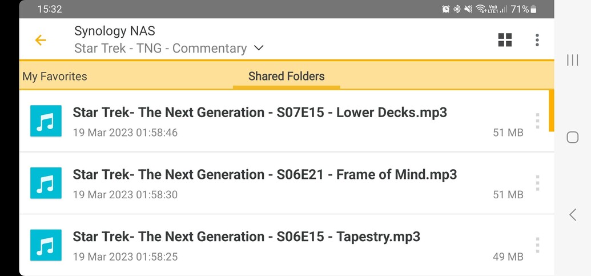Switch to grid view layout

pyautogui.click(x=505, y=40)
